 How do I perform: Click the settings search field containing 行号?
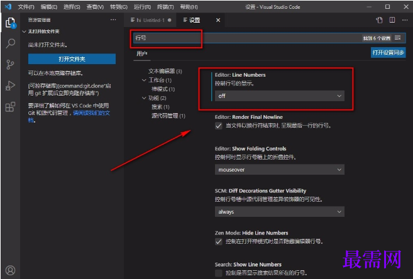coord(268,38)
